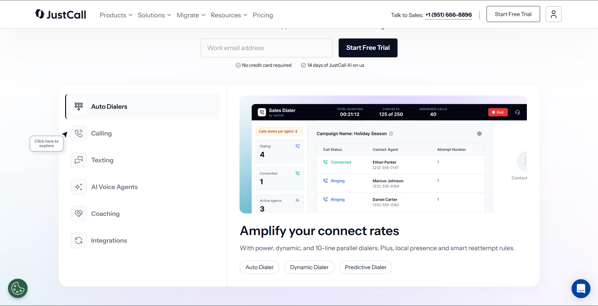This screenshot has width=598, height=306.
Task: Expand the Solutions dropdown
Action: click(155, 15)
